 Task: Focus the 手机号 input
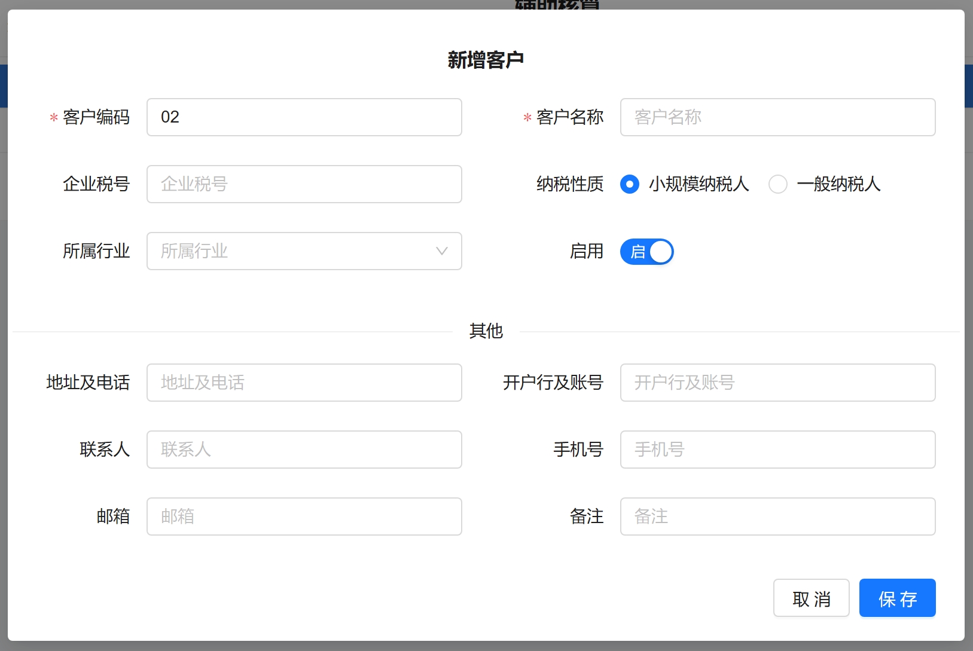coord(777,450)
